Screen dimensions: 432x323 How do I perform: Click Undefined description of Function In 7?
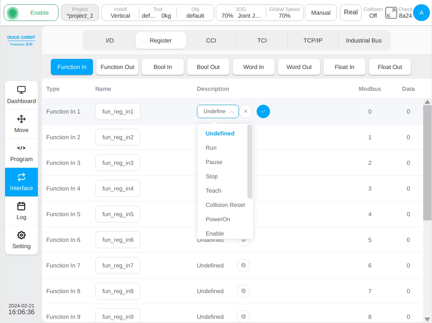[x=210, y=265]
